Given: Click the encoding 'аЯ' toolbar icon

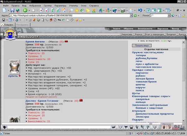Looking at the screenshot, I should point(108,11).
